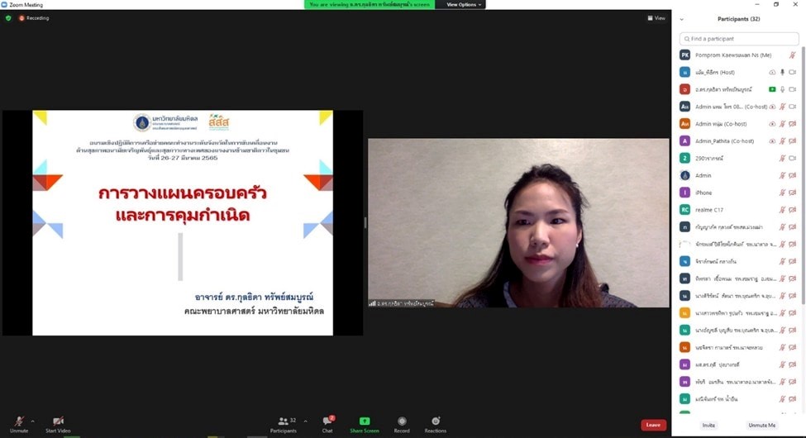
Task: Select the iPhone participant row
Action: 739,193
